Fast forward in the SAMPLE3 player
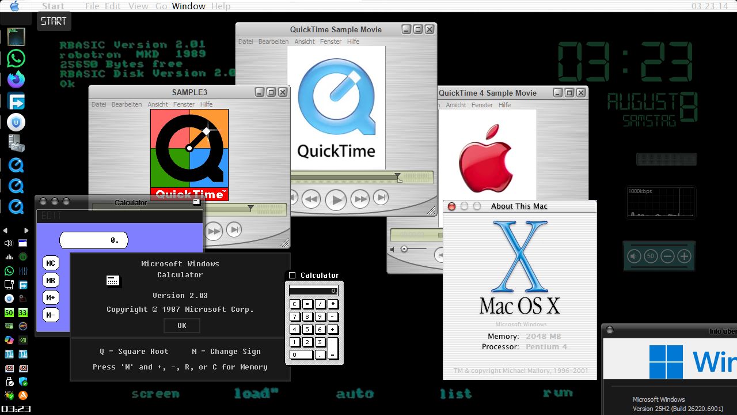The width and height of the screenshot is (737, 415). (214, 232)
